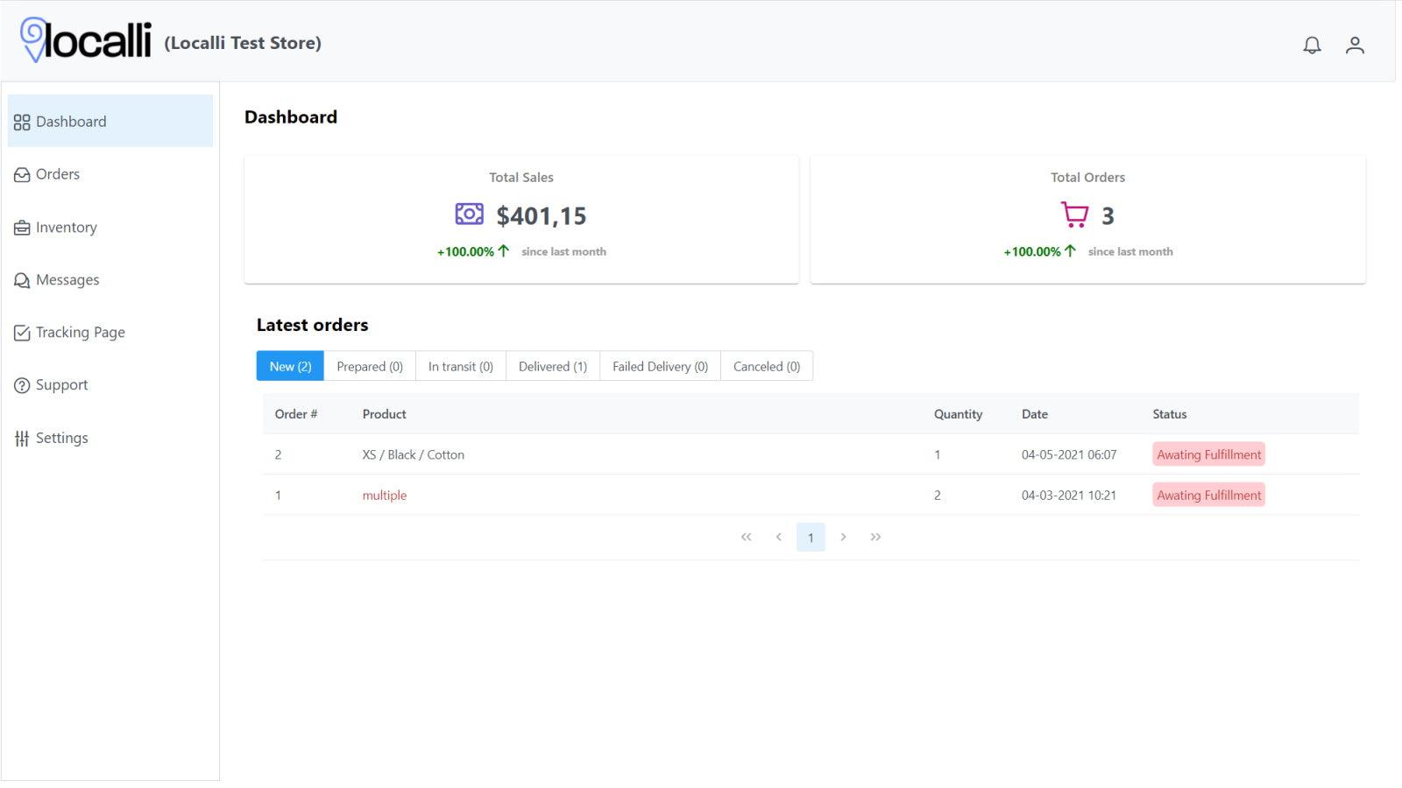
Task: Click the Inventory box icon
Action: click(22, 227)
